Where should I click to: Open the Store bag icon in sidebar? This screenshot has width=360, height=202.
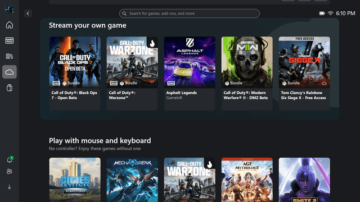[10, 88]
